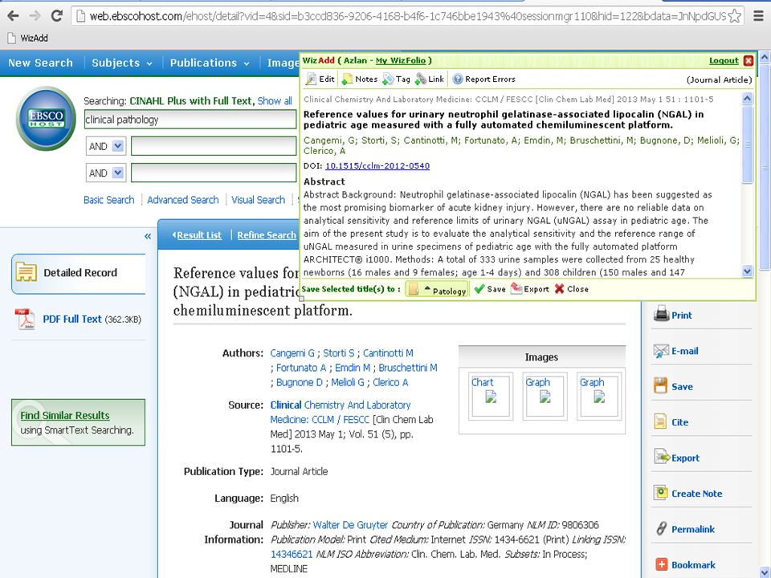Open the Patology folder dropdown
Image resolution: width=771 pixels, height=578 pixels.
point(437,290)
